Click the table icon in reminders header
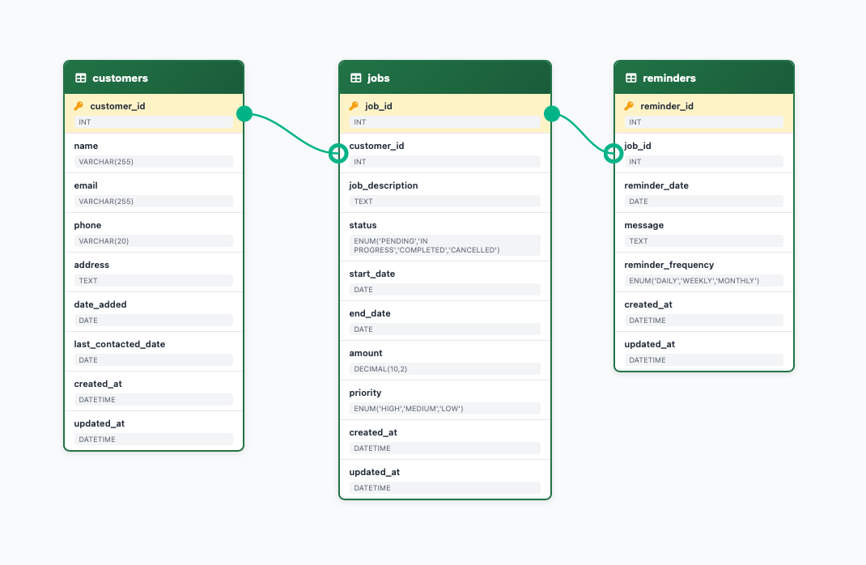This screenshot has width=866, height=565. (x=631, y=78)
